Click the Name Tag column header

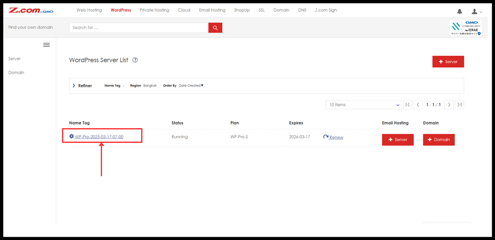[x=80, y=123]
